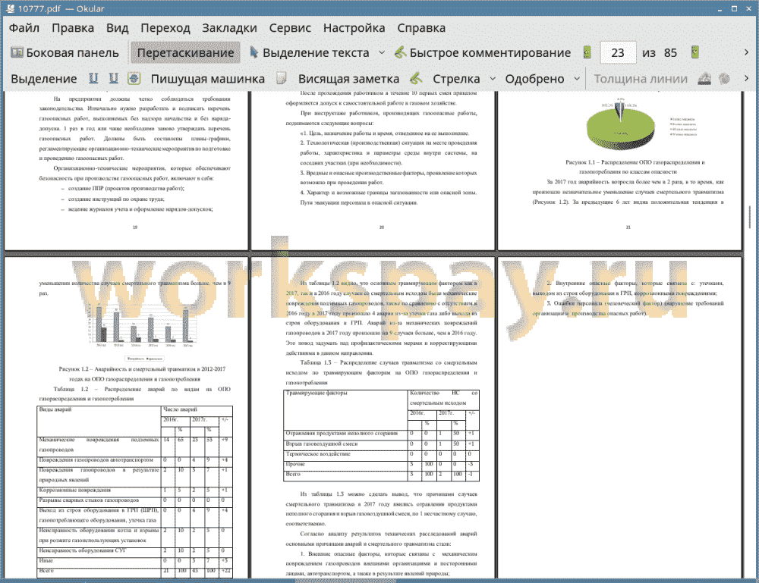Click the page number field showing 23
Screen dimensions: 759x583
pos(618,53)
